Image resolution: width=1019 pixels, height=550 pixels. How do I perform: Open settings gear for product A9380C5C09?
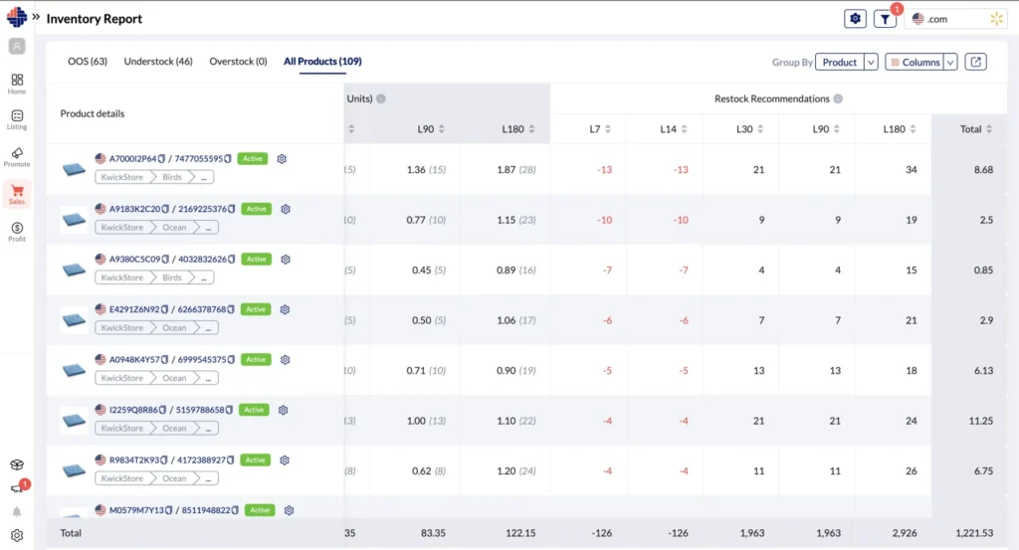pyautogui.click(x=286, y=260)
